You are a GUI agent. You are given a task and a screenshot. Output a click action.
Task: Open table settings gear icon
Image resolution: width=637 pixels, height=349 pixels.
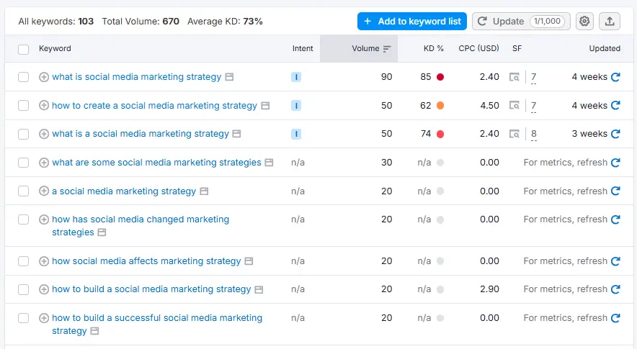point(584,22)
